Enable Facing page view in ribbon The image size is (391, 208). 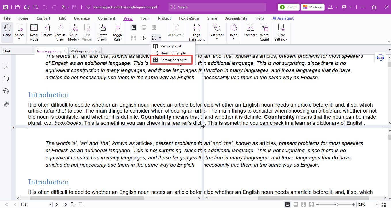tap(154, 28)
